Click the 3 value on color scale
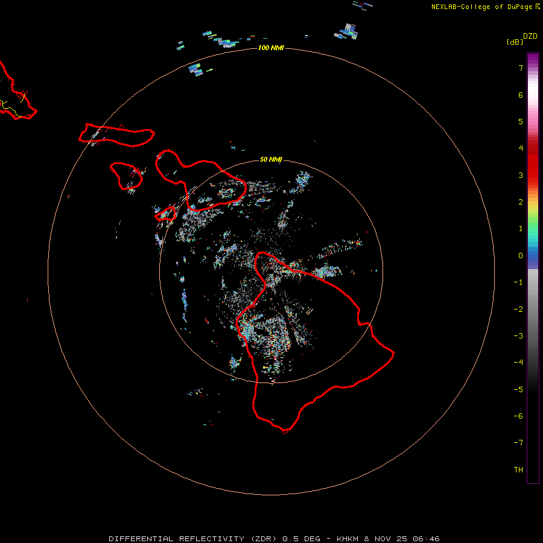 click(521, 175)
